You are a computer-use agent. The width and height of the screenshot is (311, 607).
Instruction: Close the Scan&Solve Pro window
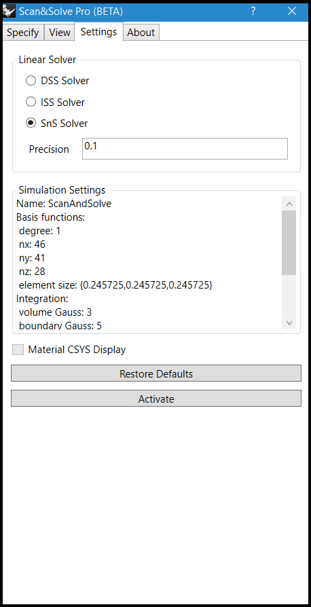(x=292, y=12)
